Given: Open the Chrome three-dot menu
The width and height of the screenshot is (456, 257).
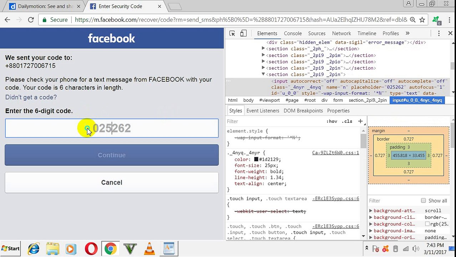Looking at the screenshot, I should pyautogui.click(x=449, y=20).
